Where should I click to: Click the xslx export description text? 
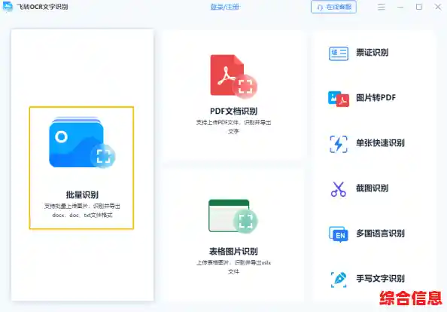(233, 267)
